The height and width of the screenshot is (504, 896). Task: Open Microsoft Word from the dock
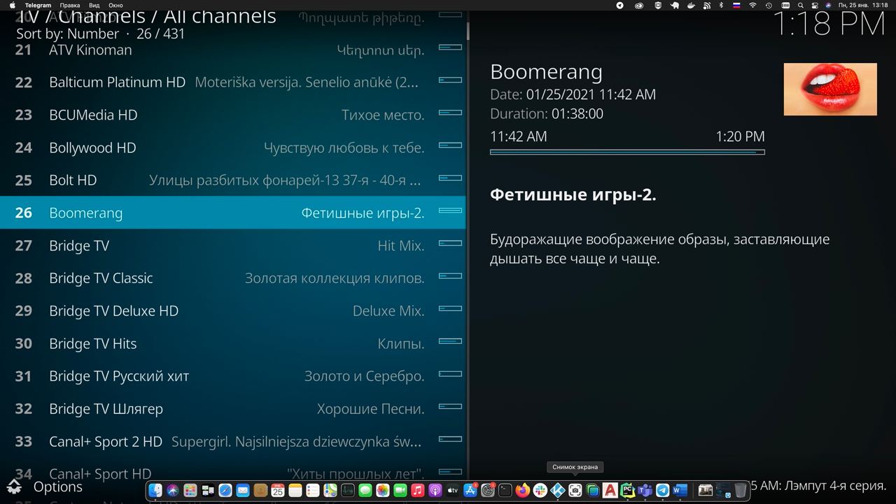point(680,491)
